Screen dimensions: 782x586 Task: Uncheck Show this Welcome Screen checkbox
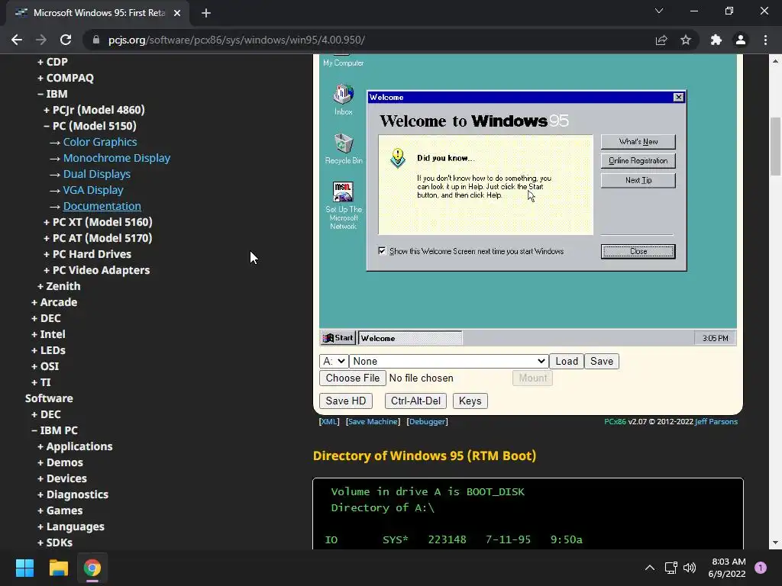tap(382, 251)
